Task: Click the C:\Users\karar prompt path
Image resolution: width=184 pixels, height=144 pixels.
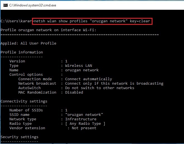Action: click(x=16, y=21)
